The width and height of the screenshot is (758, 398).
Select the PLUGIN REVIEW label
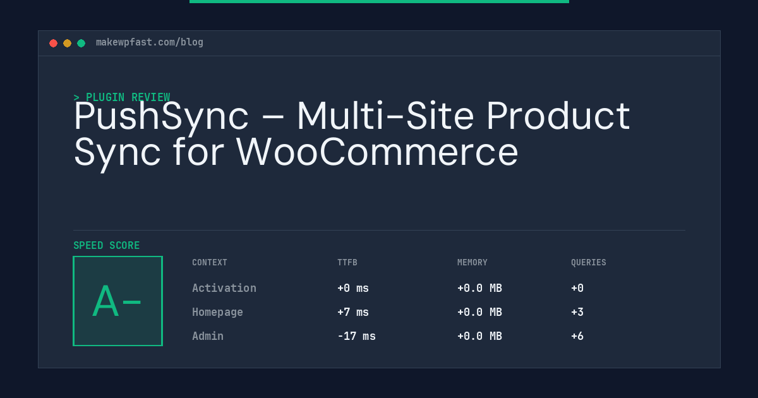pos(122,97)
